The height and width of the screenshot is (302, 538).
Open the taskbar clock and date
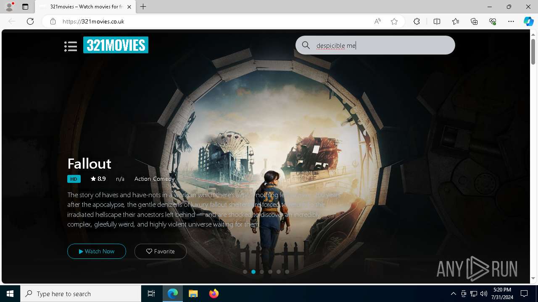(502, 294)
